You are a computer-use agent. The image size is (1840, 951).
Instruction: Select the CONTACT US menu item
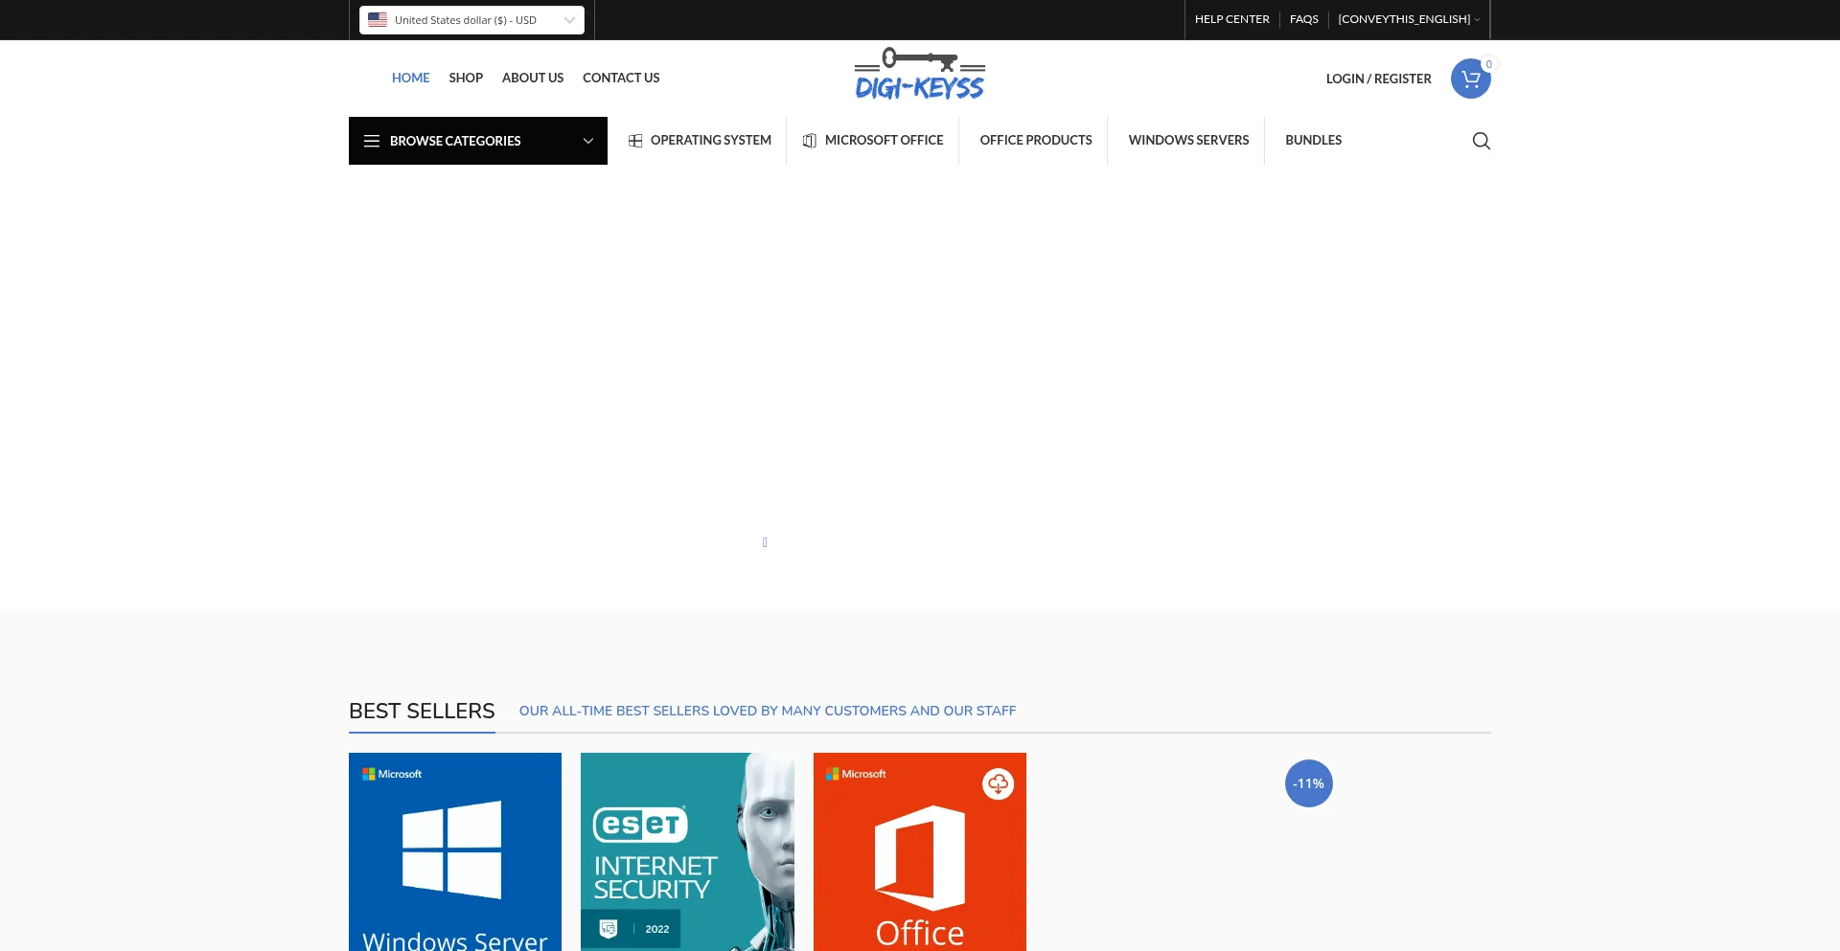click(621, 78)
